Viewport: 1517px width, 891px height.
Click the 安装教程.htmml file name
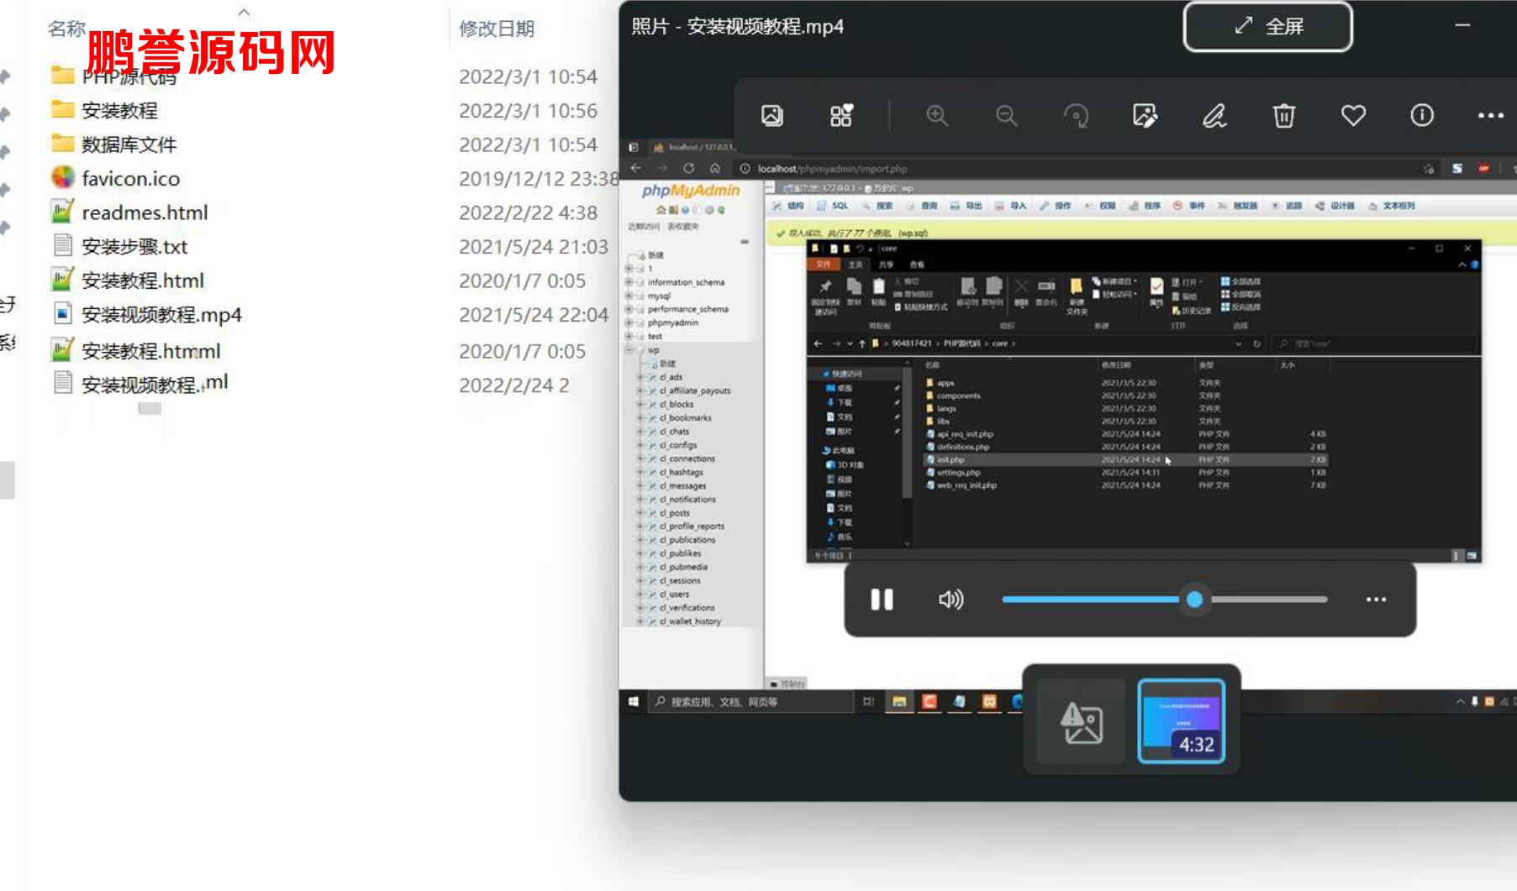point(151,351)
